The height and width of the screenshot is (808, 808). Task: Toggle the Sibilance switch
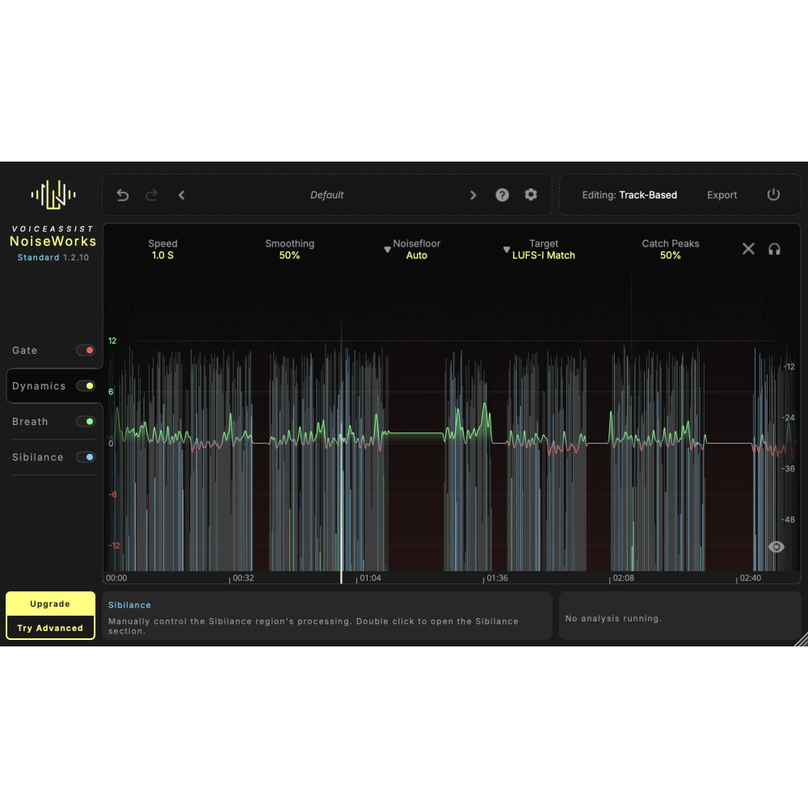(x=86, y=457)
